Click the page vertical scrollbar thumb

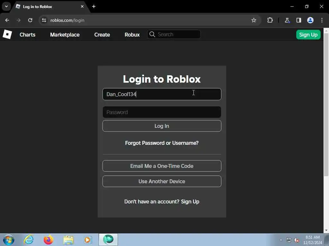(x=326, y=104)
